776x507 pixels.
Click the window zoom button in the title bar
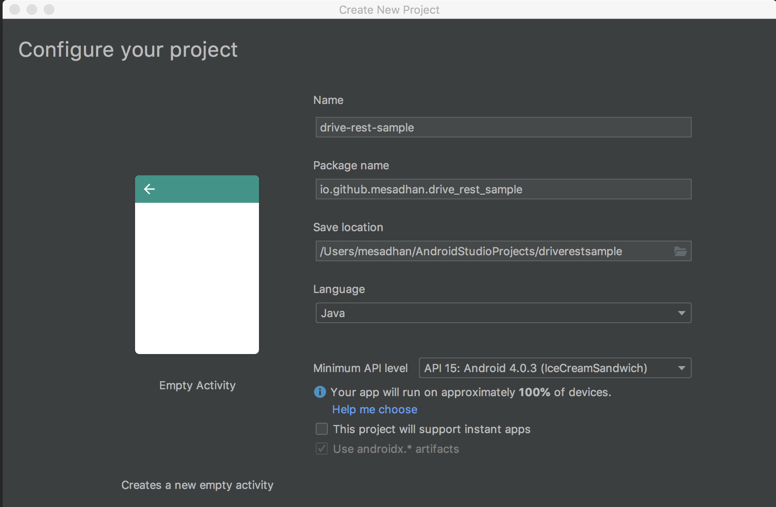pos(49,9)
